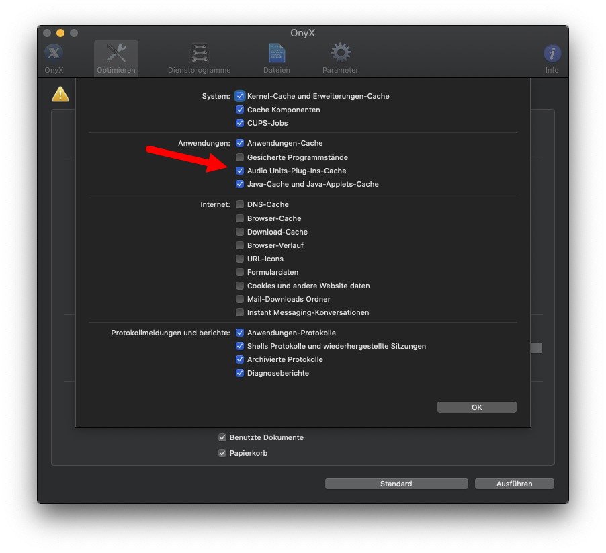Click the Info icon in toolbar
Image resolution: width=606 pixels, height=553 pixels.
[x=552, y=53]
